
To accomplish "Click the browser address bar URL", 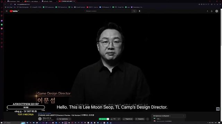I will pos(23,4).
